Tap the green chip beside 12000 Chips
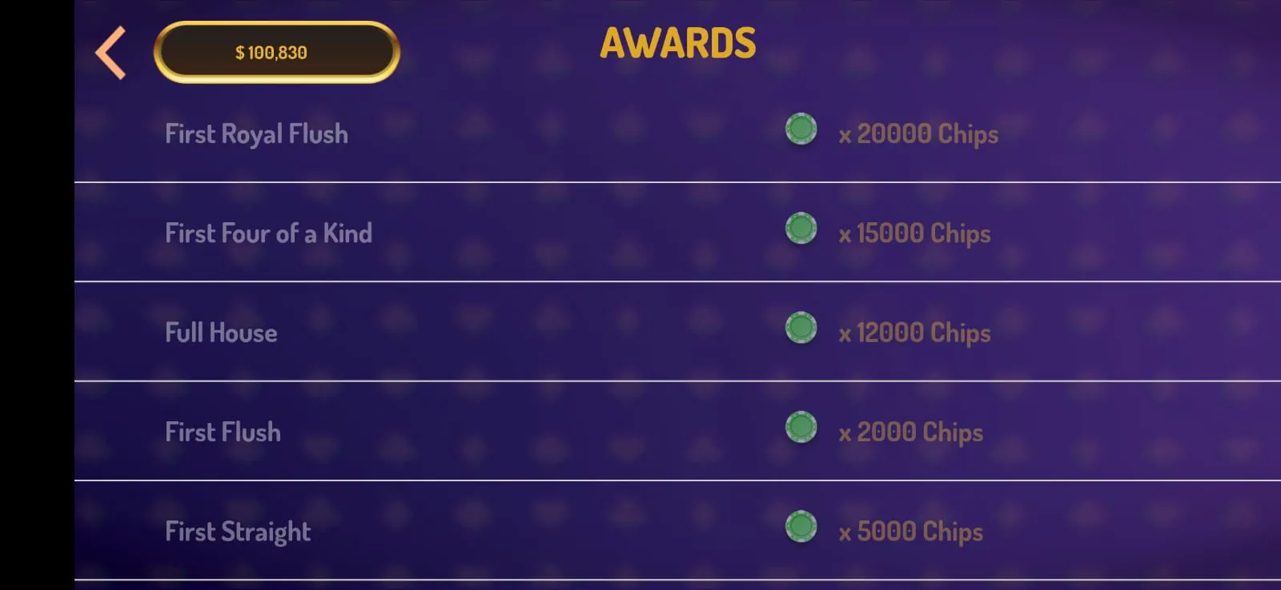The width and height of the screenshot is (1281, 590). [801, 328]
